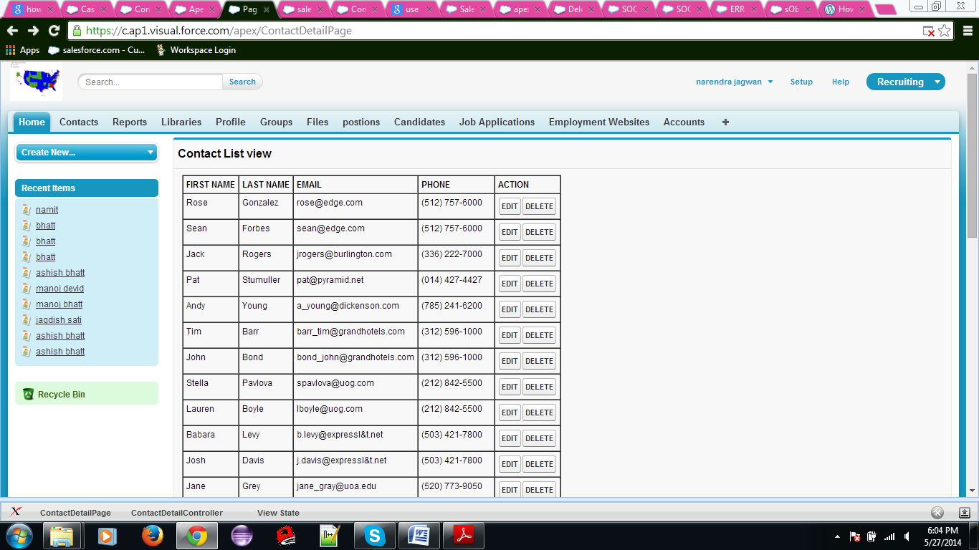Screen dimensions: 979x550
Task: Click the browser address bar
Action: [x=495, y=31]
